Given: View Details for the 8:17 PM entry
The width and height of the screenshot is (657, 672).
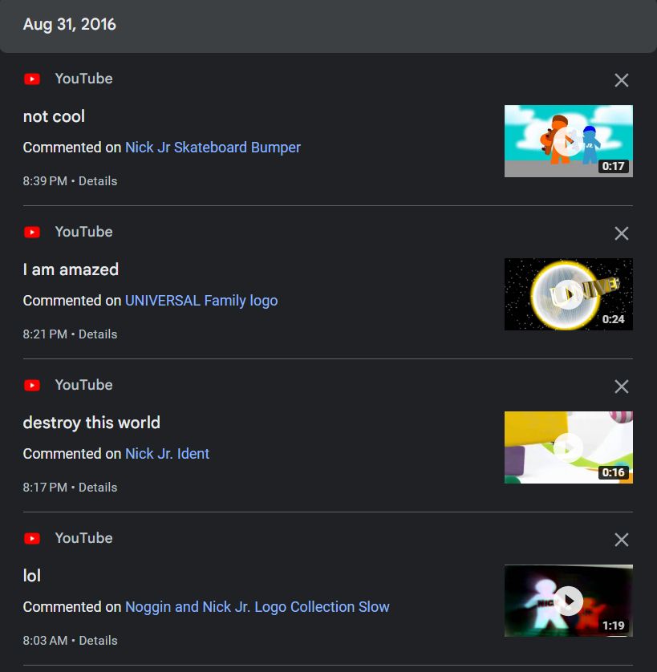Looking at the screenshot, I should 98,488.
